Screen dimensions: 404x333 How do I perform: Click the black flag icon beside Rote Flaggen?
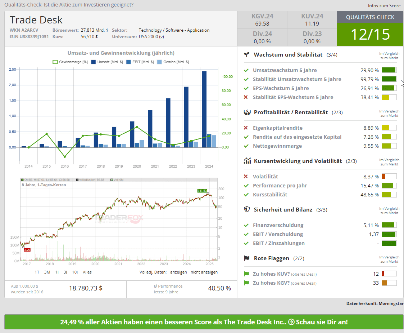click(x=246, y=258)
